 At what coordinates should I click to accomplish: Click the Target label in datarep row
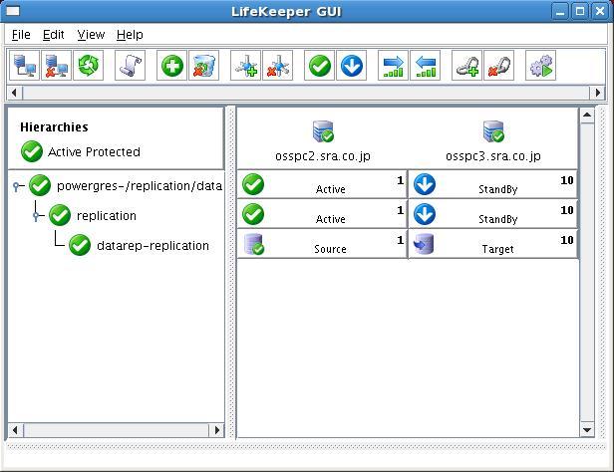pyautogui.click(x=497, y=249)
